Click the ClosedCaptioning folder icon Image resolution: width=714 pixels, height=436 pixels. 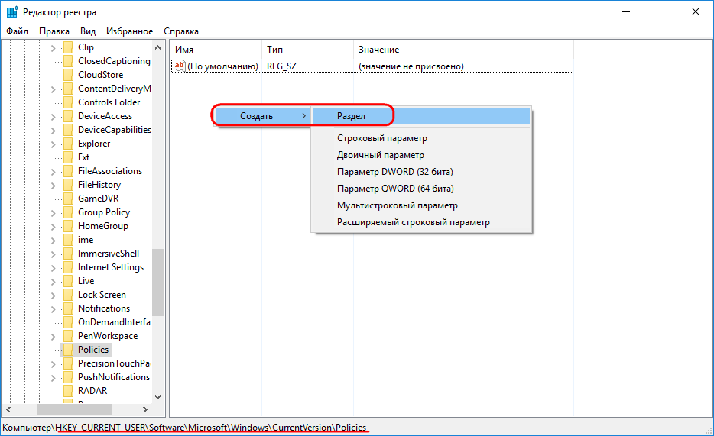click(x=68, y=61)
